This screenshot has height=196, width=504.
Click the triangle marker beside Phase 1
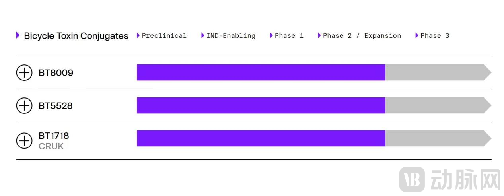(271, 35)
